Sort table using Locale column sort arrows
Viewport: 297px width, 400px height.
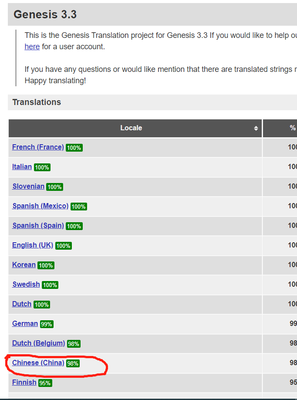tap(256, 128)
